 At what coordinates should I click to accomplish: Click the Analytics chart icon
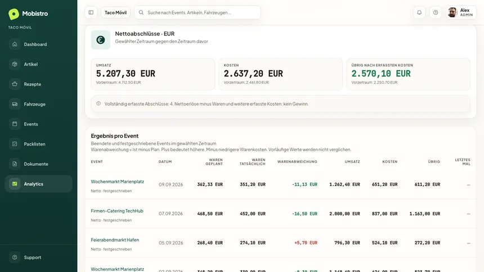coord(15,184)
